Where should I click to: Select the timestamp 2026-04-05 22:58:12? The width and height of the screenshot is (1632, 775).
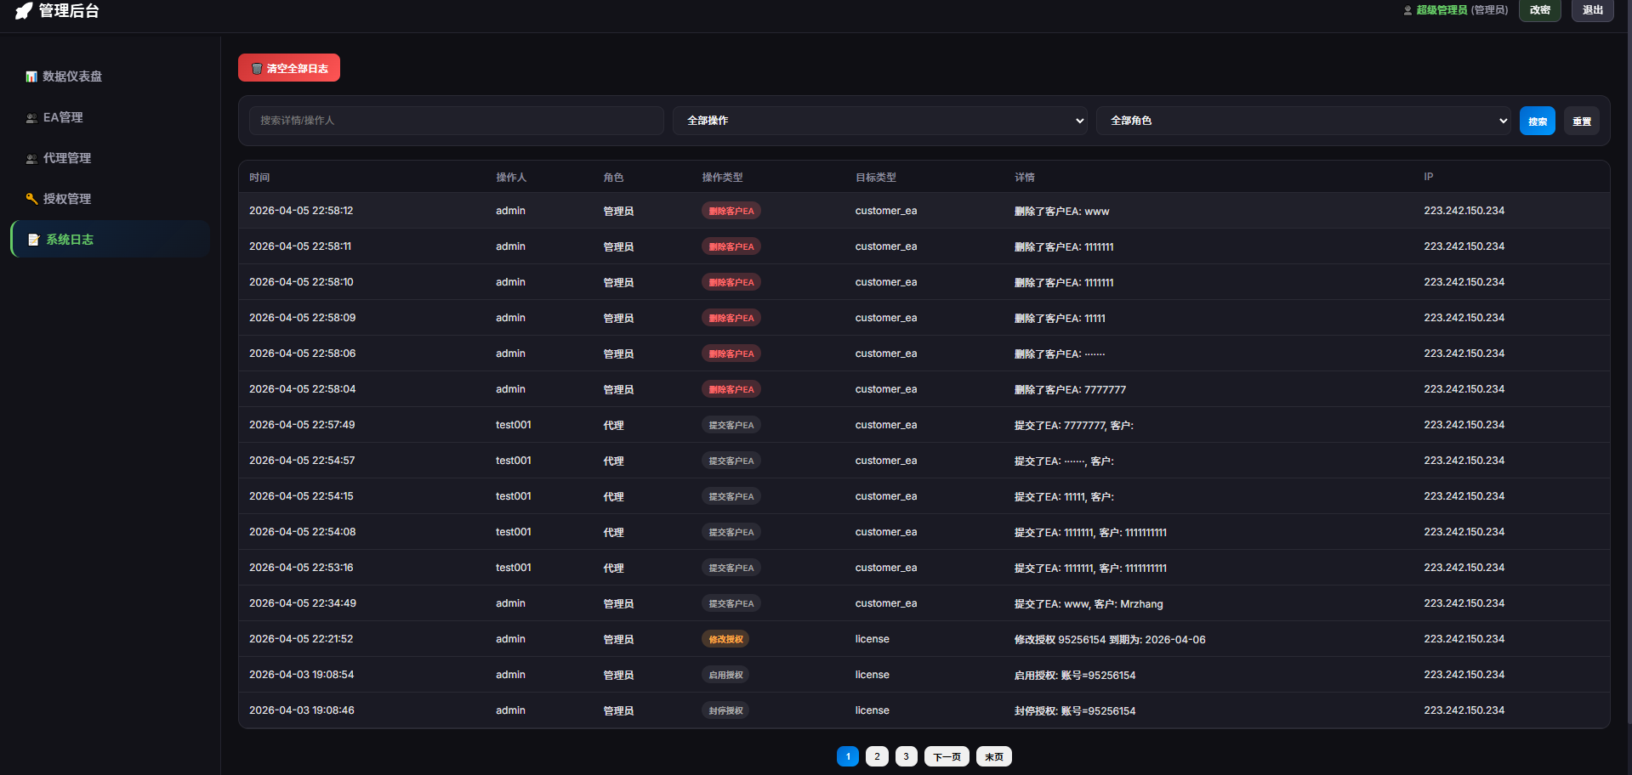coord(301,211)
